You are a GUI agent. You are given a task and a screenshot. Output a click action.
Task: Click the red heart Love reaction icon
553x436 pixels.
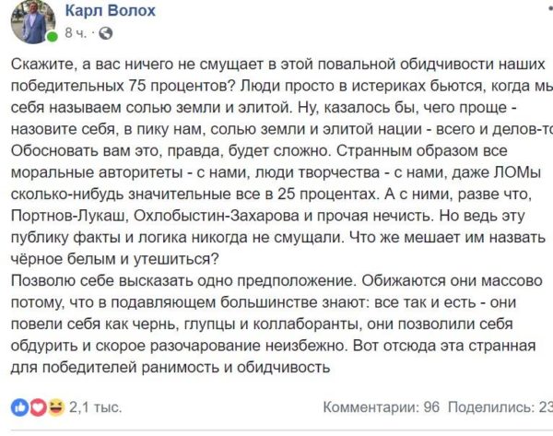[38, 407]
